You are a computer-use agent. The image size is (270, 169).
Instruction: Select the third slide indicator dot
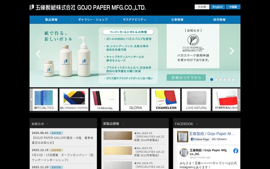coord(220,79)
